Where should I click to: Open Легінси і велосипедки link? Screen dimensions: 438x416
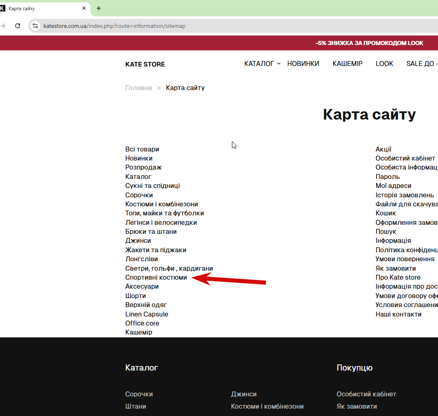161,222
